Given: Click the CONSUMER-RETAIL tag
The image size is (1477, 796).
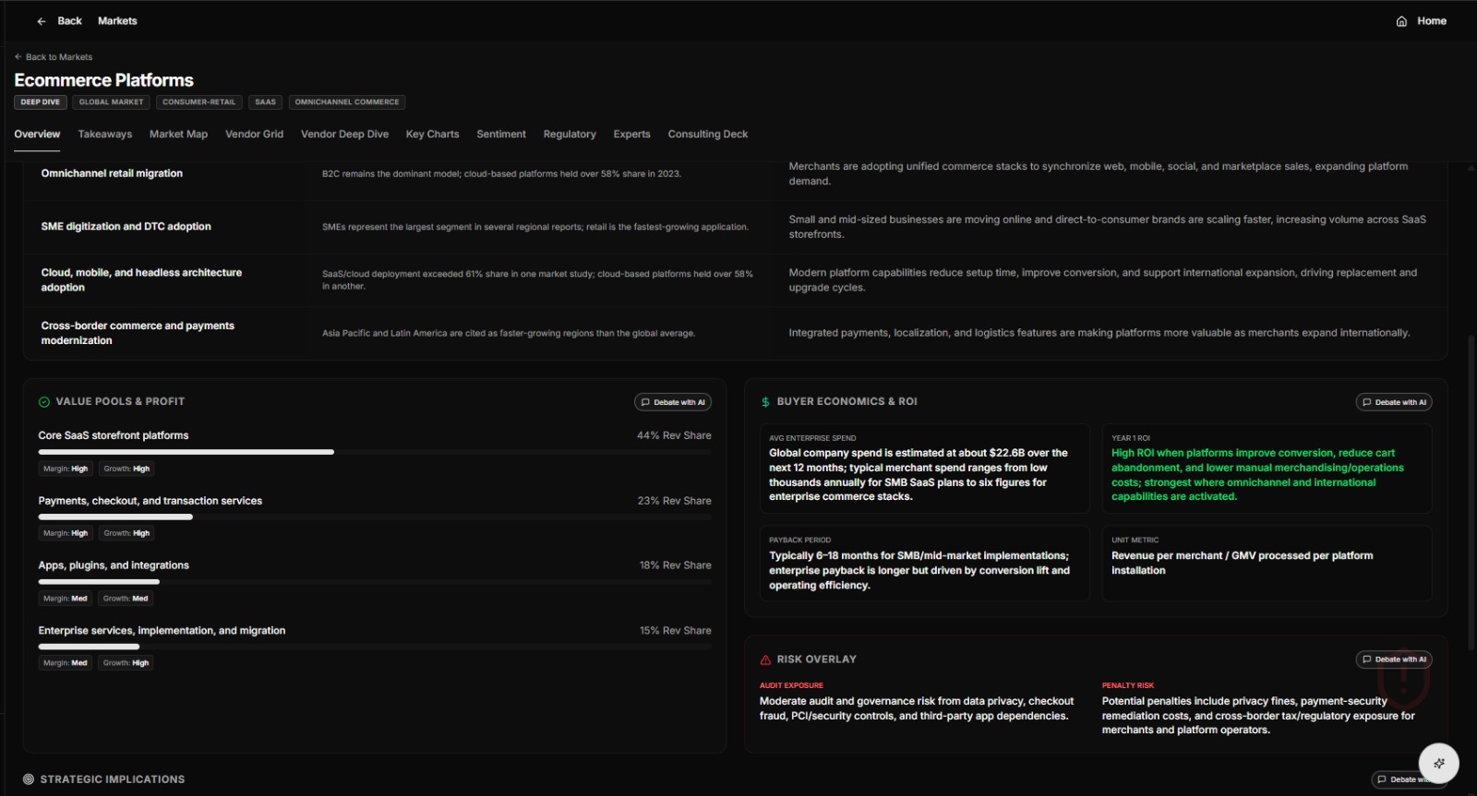Looking at the screenshot, I should (199, 102).
